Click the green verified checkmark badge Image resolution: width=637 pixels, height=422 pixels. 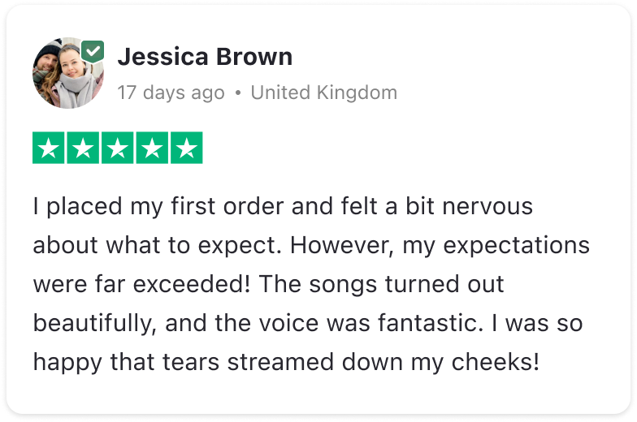[x=93, y=52]
